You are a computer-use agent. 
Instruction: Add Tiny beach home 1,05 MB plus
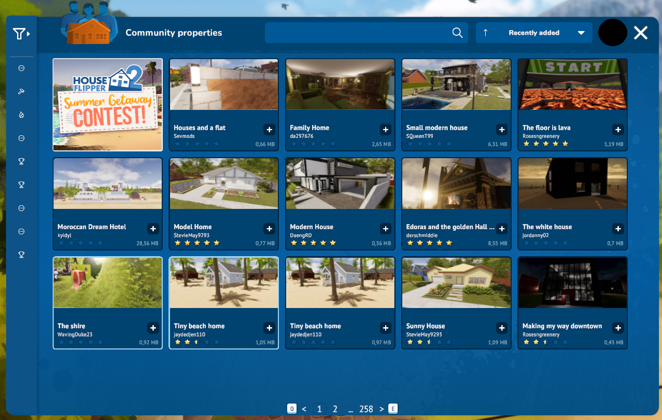(269, 328)
